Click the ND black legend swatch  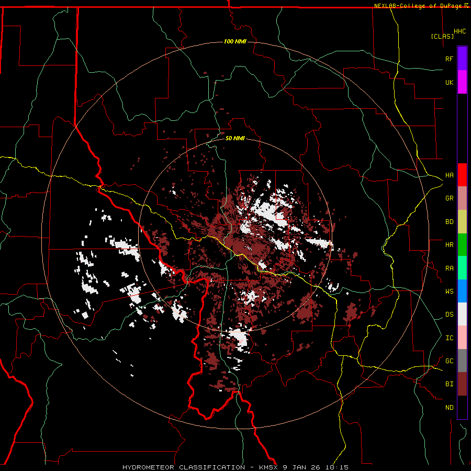[x=462, y=407]
